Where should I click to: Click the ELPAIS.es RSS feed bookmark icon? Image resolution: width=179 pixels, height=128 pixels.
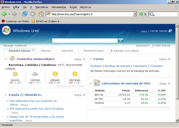point(33,21)
